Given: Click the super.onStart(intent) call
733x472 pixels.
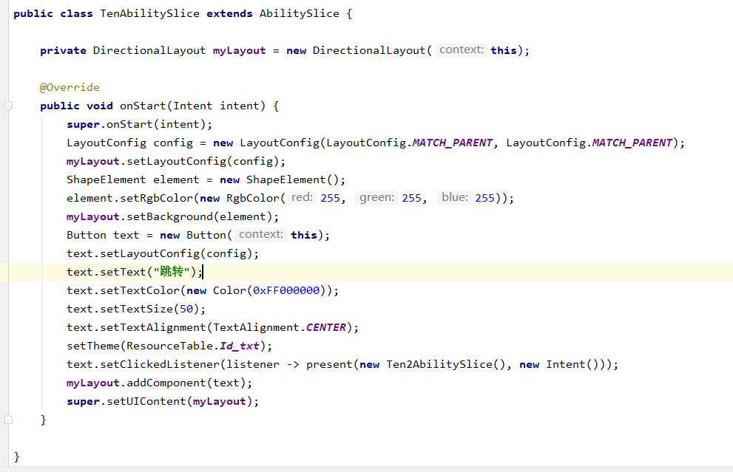Looking at the screenshot, I should pyautogui.click(x=137, y=124).
